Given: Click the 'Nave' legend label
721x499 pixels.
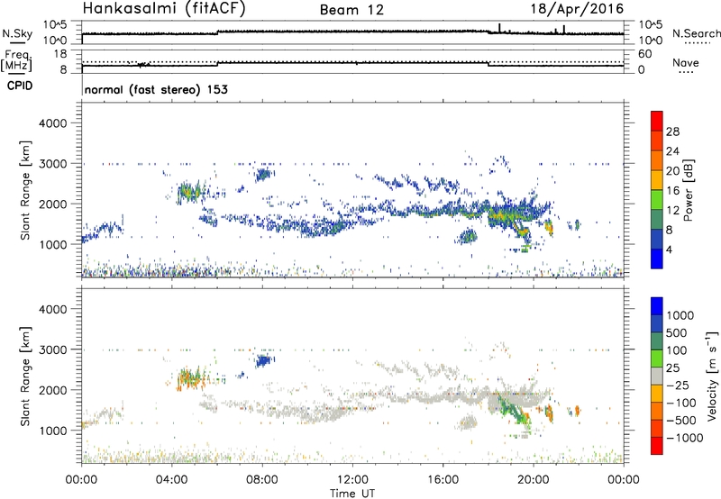Looking at the screenshot, I should point(686,63).
